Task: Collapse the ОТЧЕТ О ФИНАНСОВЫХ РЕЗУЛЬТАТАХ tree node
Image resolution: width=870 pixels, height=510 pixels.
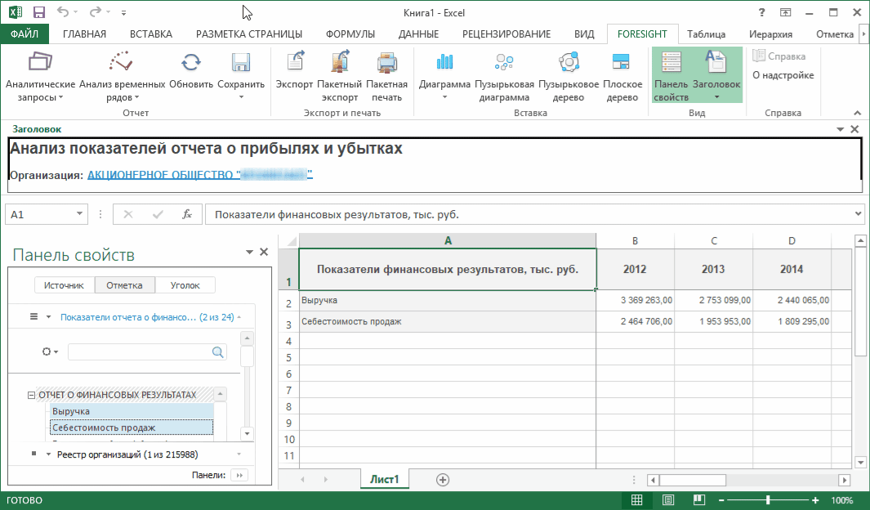Action: [x=31, y=395]
